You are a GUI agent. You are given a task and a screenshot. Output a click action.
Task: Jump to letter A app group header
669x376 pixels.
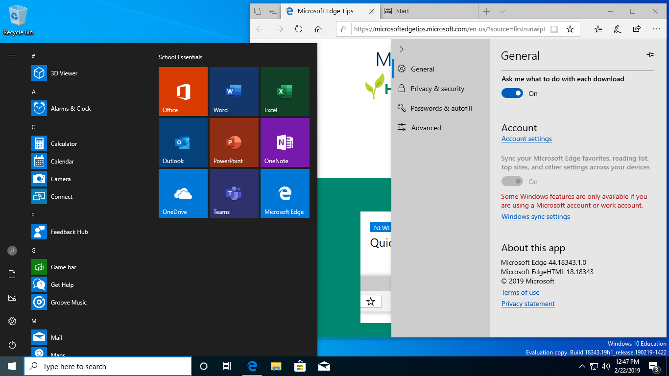pyautogui.click(x=34, y=92)
